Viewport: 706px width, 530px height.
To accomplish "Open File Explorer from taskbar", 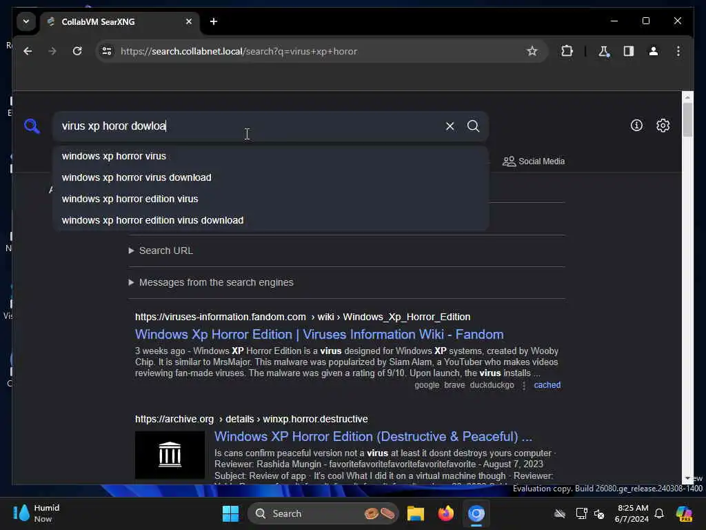I will [x=415, y=513].
